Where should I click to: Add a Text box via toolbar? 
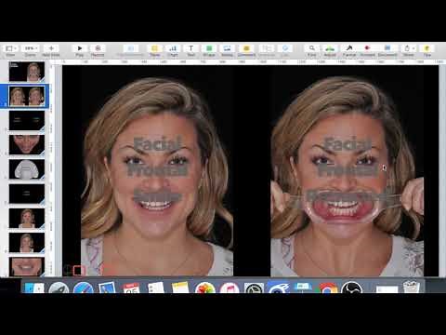point(190,48)
